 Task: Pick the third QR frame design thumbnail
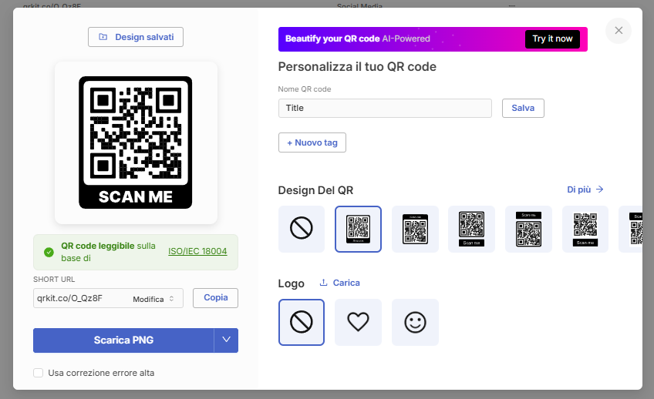[415, 229]
